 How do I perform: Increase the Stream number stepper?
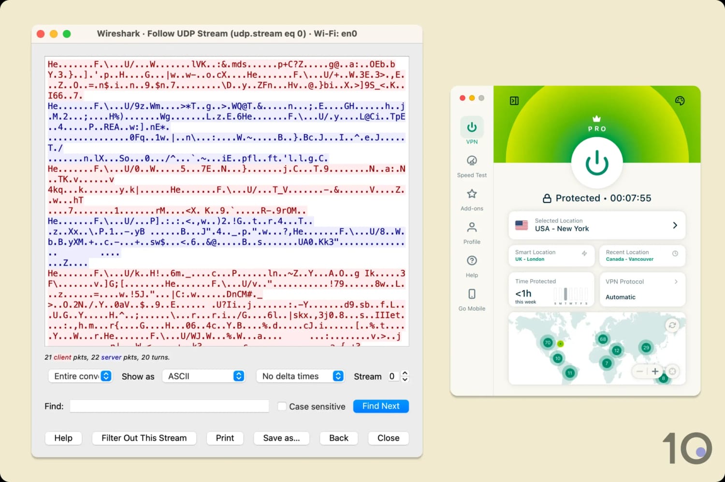click(405, 373)
